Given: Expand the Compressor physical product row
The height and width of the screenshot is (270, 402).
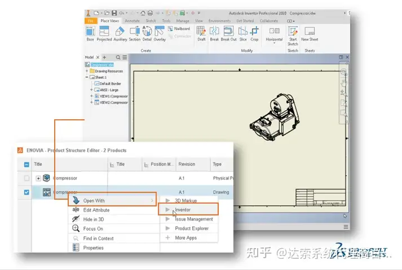Looking at the screenshot, I should click(38, 178).
